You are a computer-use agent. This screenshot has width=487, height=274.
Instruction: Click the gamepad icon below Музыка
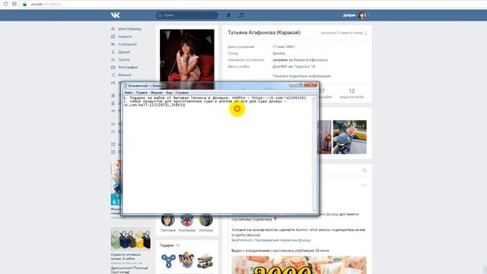tap(113, 83)
